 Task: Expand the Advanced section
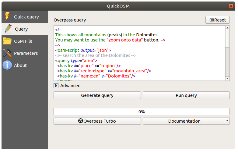tap(56, 86)
